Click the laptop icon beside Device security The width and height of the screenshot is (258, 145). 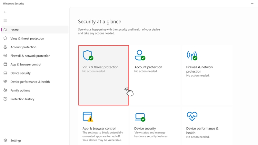coord(5,73)
